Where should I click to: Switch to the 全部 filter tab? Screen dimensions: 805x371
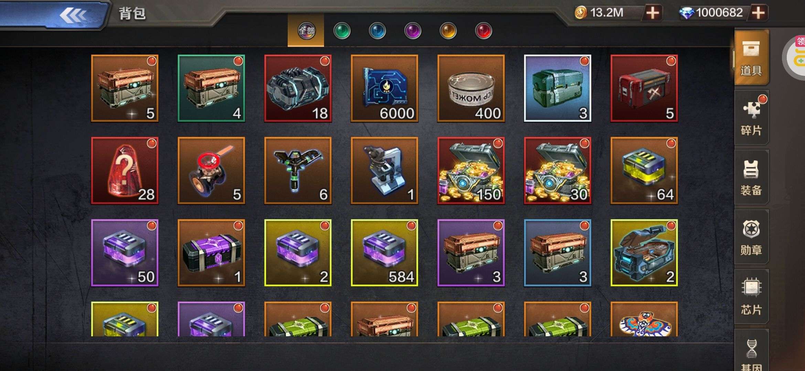(306, 31)
